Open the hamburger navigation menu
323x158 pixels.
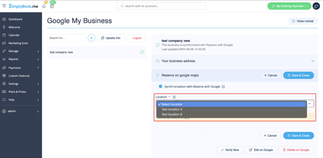tap(4, 6)
